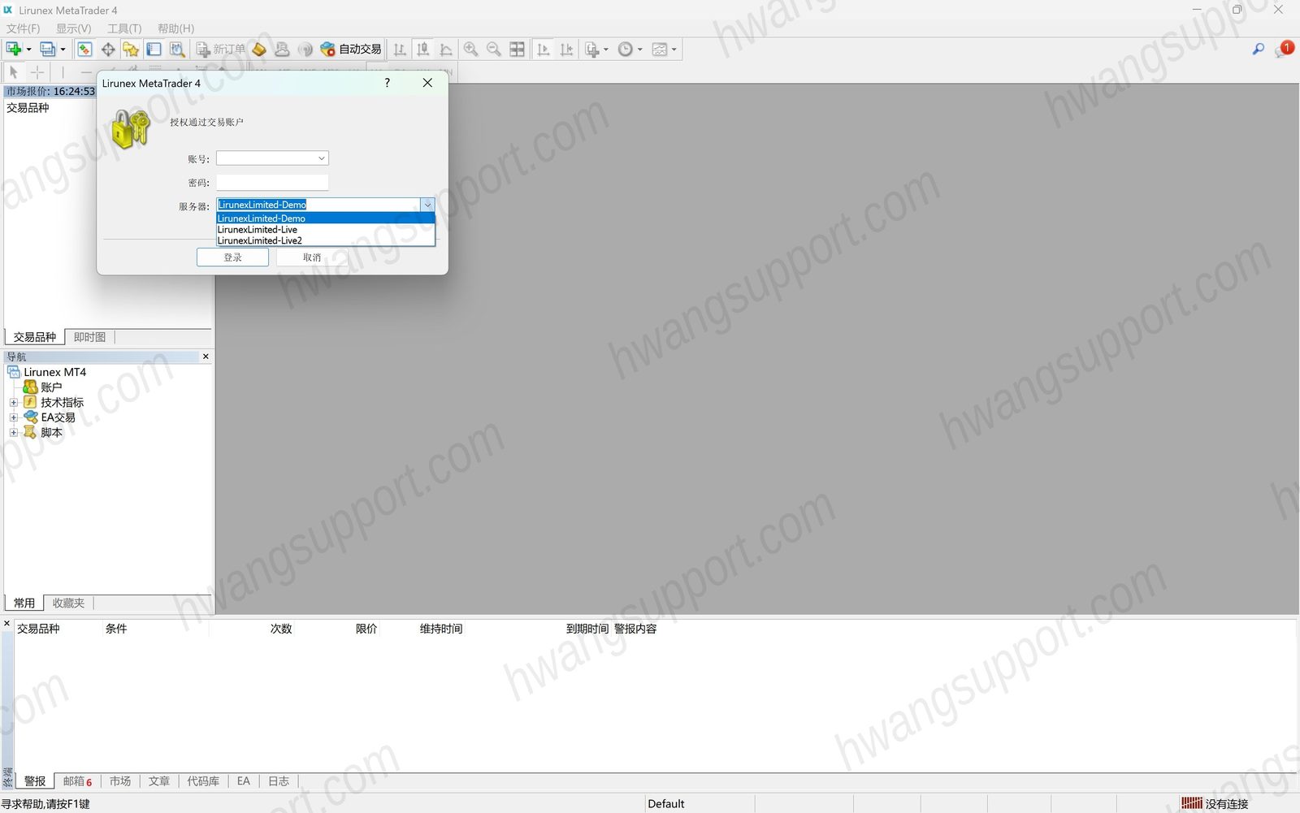Click the 没有连接 connection status indicator

(x=1215, y=804)
